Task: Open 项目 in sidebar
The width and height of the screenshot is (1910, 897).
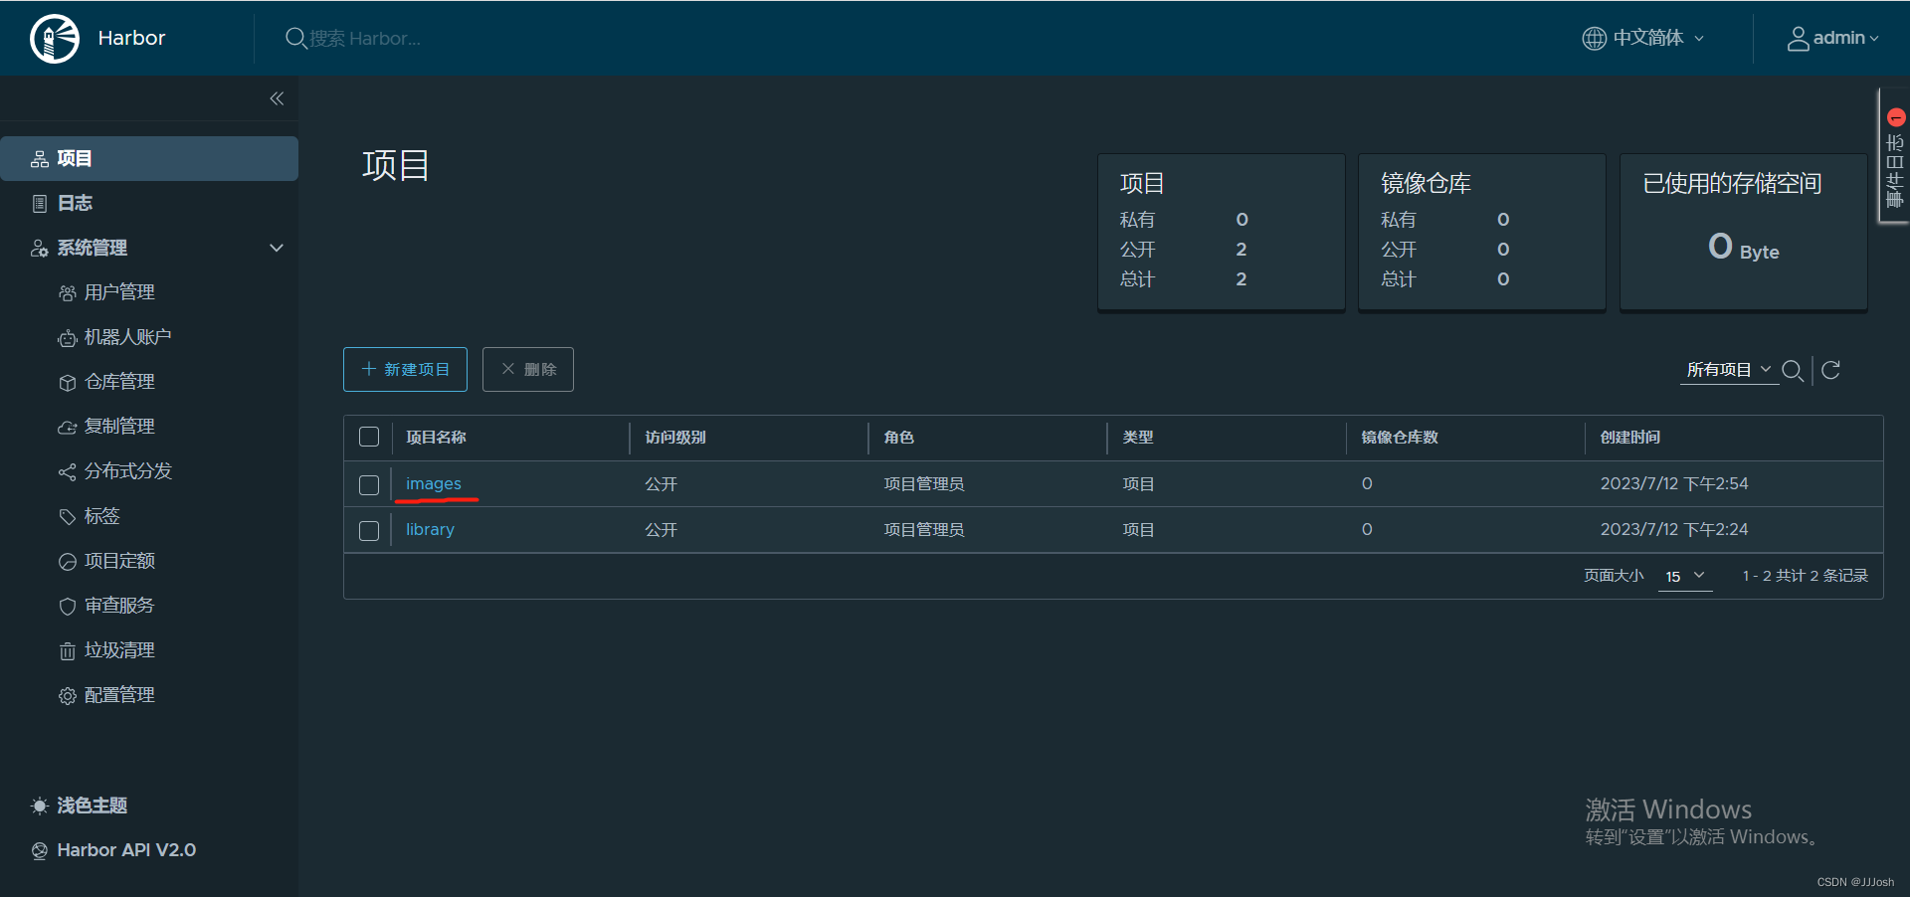Action: tap(149, 158)
